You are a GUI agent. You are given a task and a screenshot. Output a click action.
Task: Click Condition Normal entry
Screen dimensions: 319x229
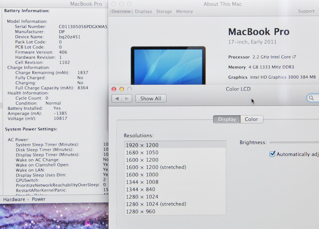click(38, 103)
